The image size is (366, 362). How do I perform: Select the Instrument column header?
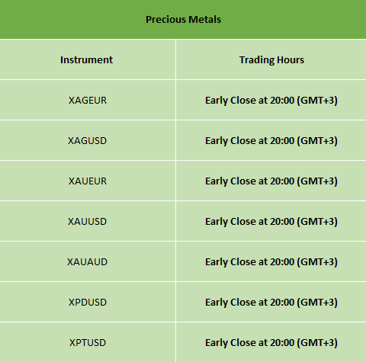click(88, 59)
